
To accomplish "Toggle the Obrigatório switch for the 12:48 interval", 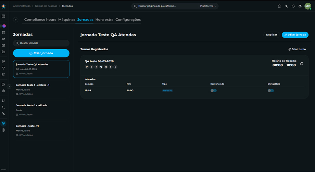I will pos(270,91).
